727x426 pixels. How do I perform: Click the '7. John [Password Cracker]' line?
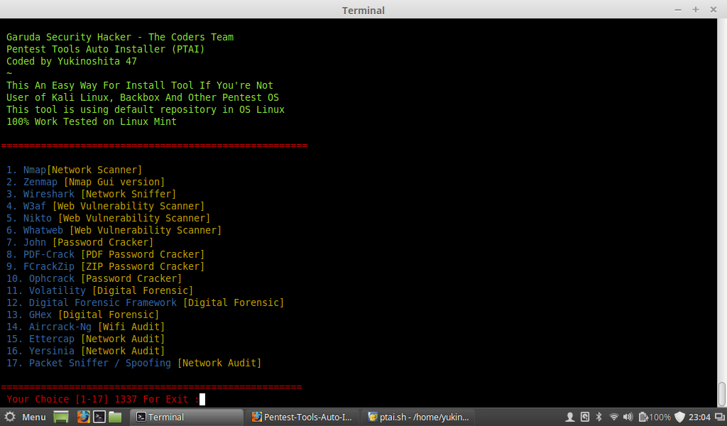[80, 242]
